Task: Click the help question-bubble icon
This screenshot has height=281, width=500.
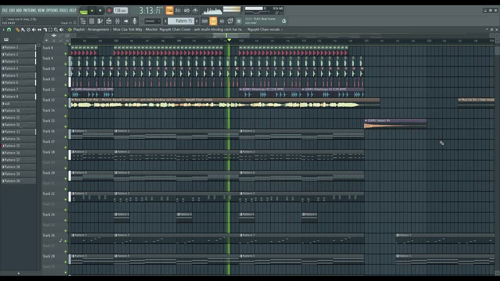Action: point(230,21)
